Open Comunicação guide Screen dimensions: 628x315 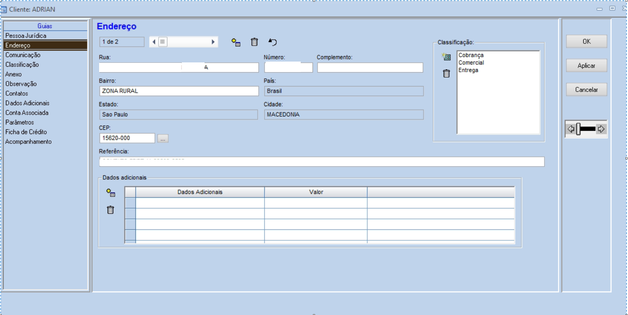pyautogui.click(x=46, y=55)
